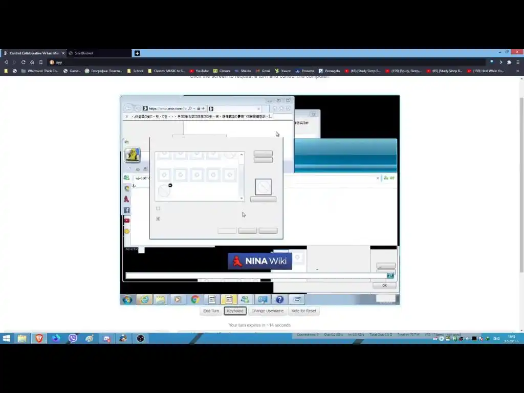Open the Classes MUSIC bookmark folder
The height and width of the screenshot is (393, 524).
click(166, 71)
